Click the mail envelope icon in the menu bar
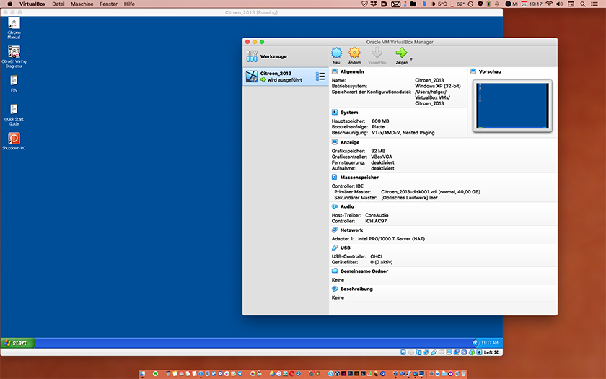The height and width of the screenshot is (379, 606). click(396, 4)
